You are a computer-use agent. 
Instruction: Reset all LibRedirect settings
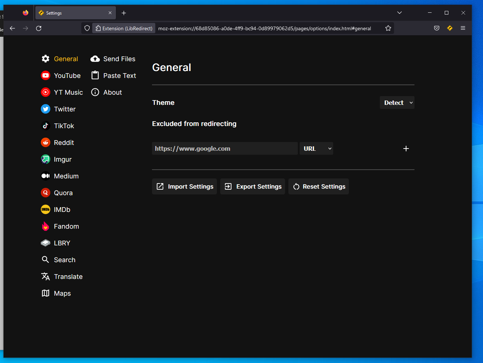pos(318,186)
